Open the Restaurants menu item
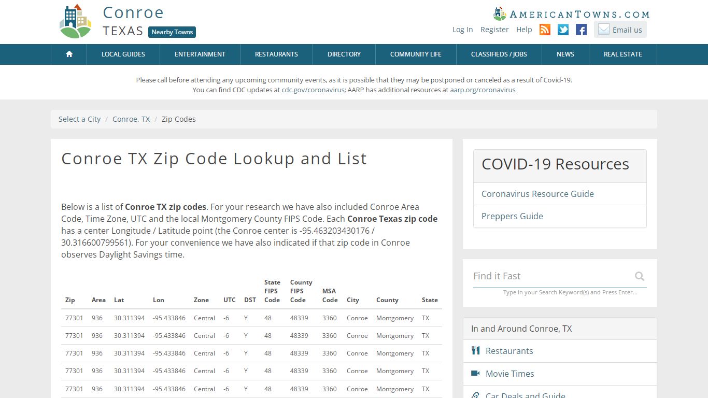Image resolution: width=708 pixels, height=398 pixels. coord(276,54)
